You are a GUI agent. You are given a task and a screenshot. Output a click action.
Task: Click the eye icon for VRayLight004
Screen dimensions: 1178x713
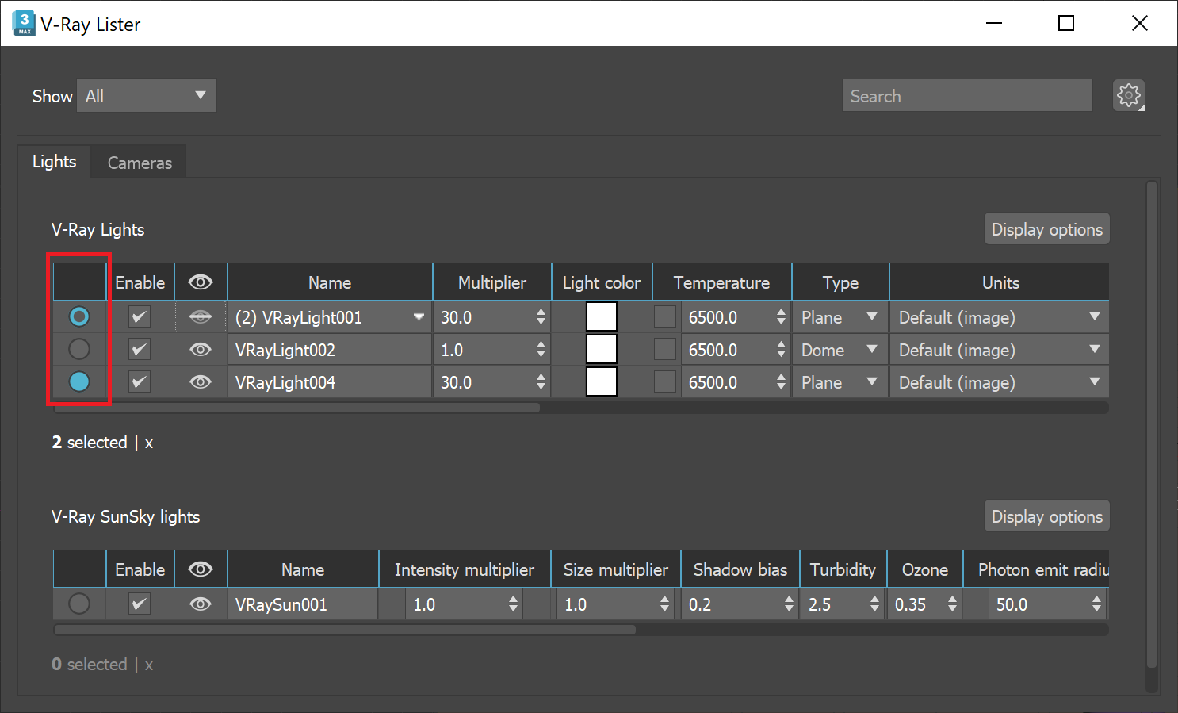(x=200, y=381)
